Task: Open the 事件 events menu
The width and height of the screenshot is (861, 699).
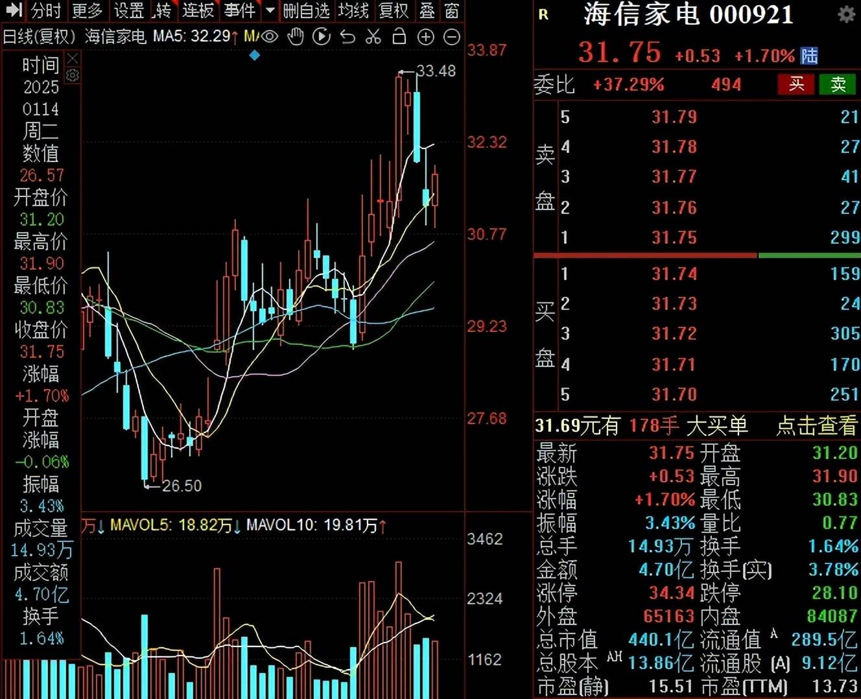Action: click(240, 10)
